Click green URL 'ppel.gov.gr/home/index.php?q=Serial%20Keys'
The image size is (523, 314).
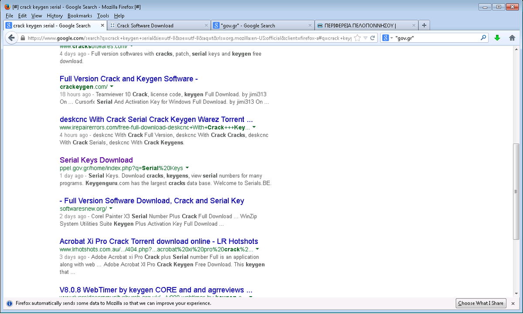coord(122,168)
